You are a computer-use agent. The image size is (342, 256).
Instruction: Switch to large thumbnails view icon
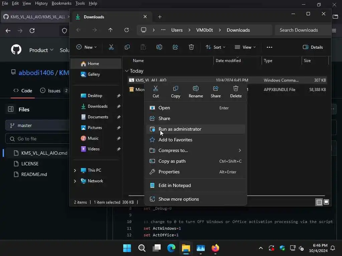pos(326,202)
